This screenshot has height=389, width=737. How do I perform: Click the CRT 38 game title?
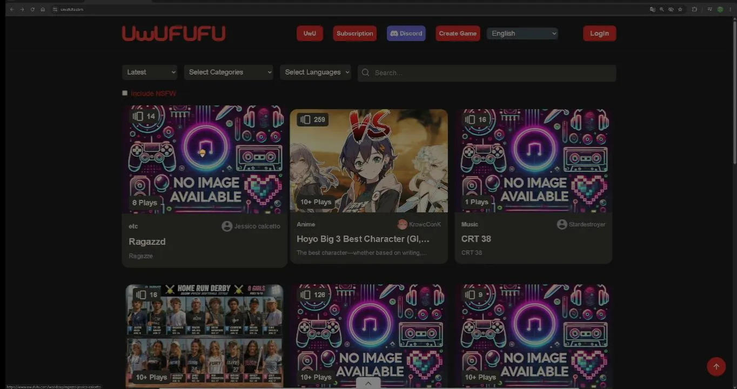click(476, 239)
